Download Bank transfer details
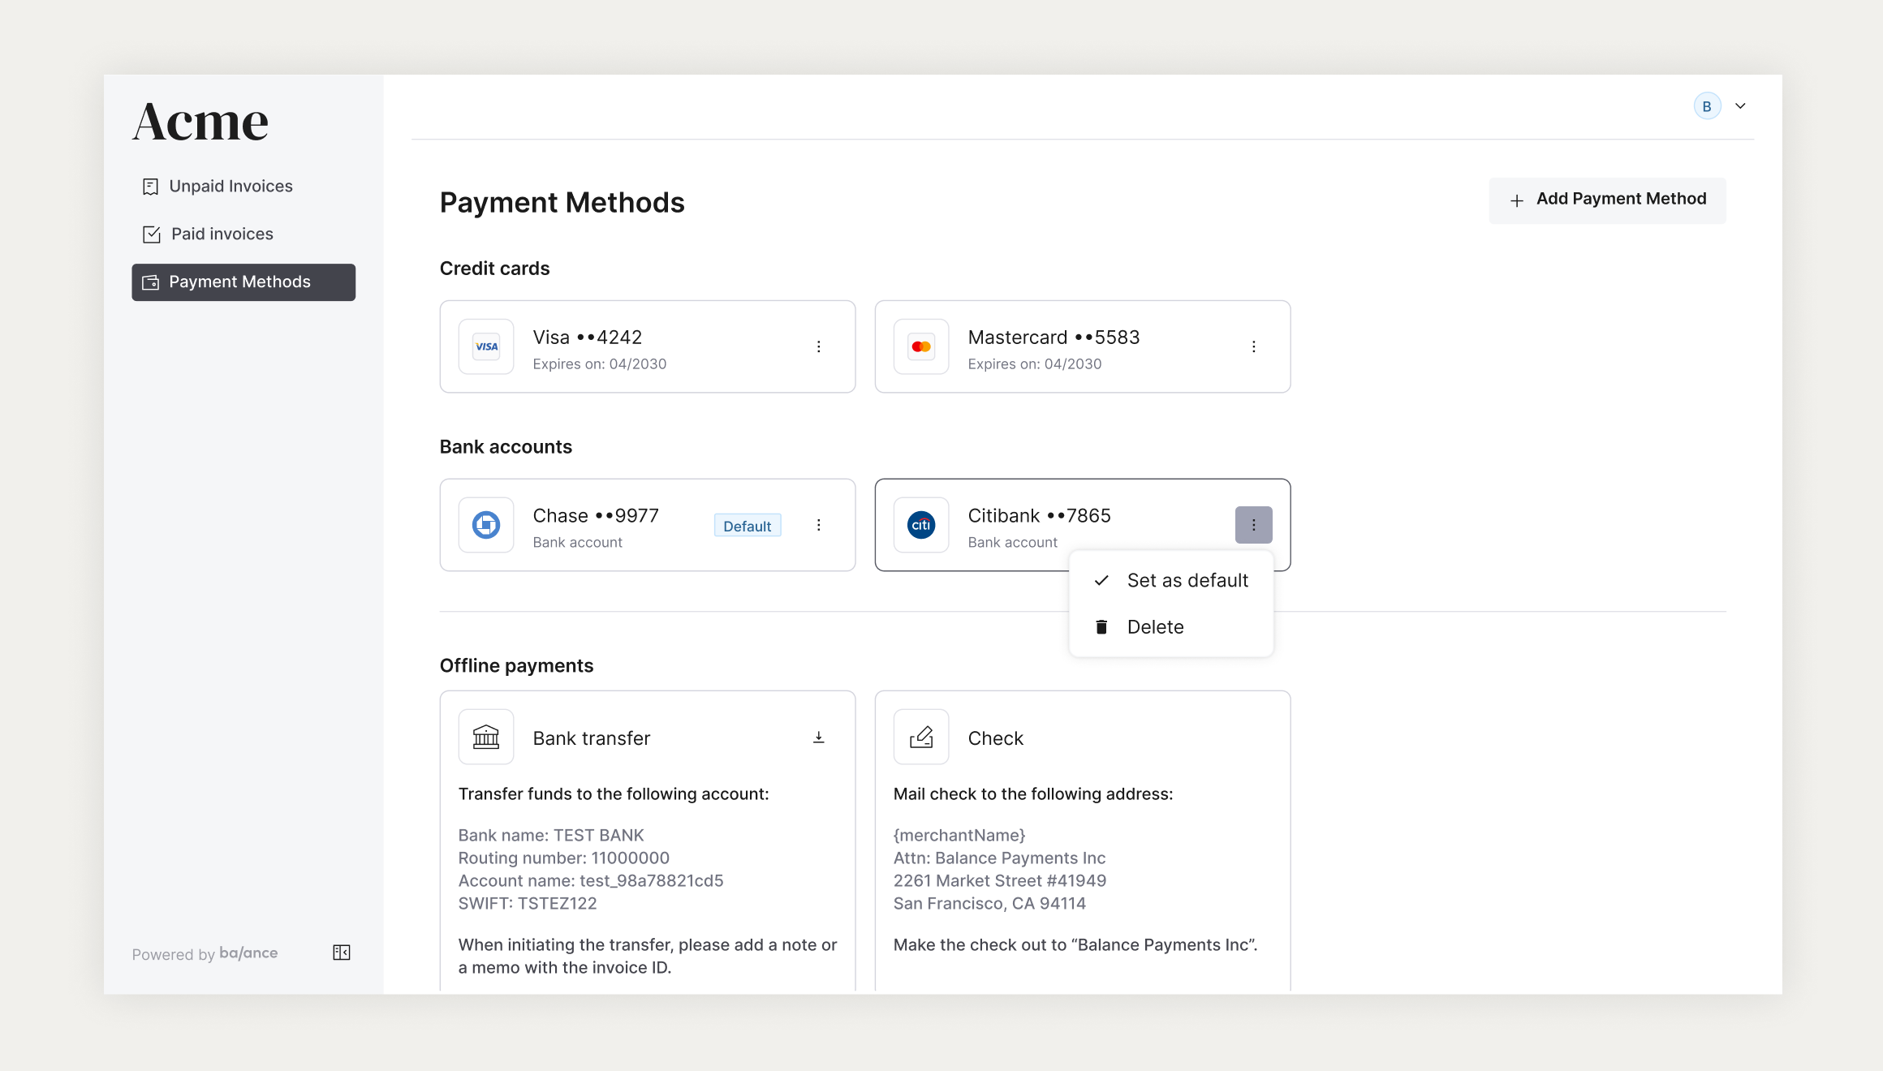 point(819,738)
